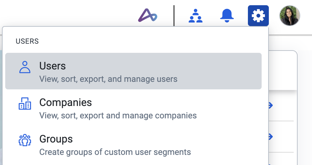This screenshot has height=165, width=312.
Task: Select the Companies menu entry
Action: click(x=65, y=102)
